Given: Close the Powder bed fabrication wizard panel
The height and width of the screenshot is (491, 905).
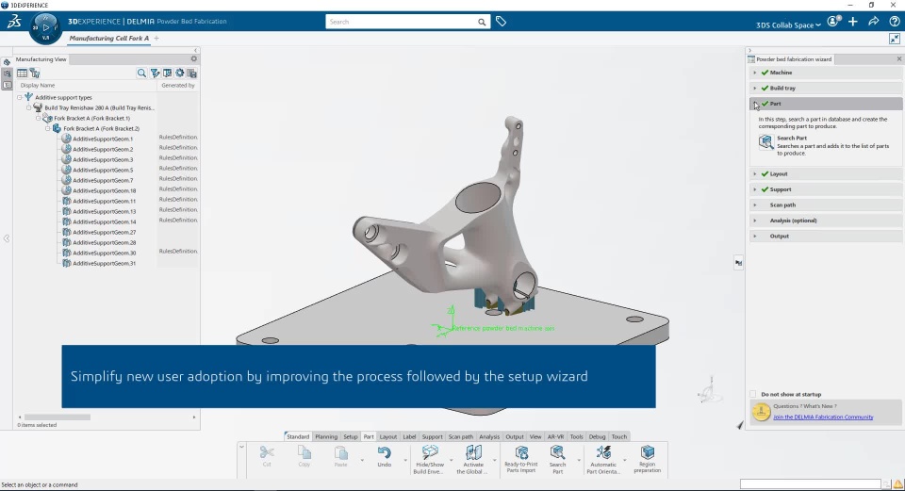Looking at the screenshot, I should coord(898,58).
